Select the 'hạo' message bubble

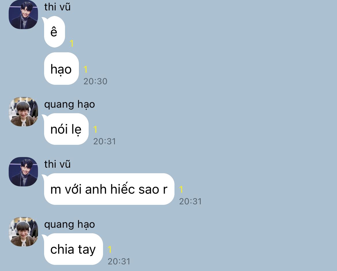61,68
